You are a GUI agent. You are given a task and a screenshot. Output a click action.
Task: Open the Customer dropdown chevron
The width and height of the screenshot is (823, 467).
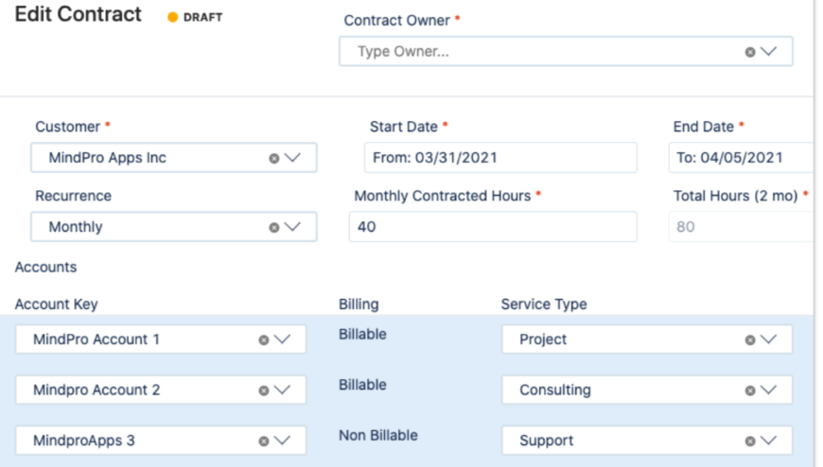(x=292, y=158)
